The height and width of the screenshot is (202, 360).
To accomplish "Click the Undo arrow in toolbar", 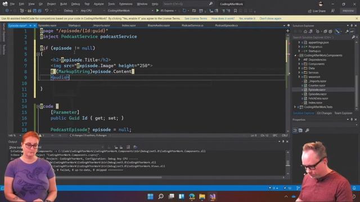I will (47, 11).
